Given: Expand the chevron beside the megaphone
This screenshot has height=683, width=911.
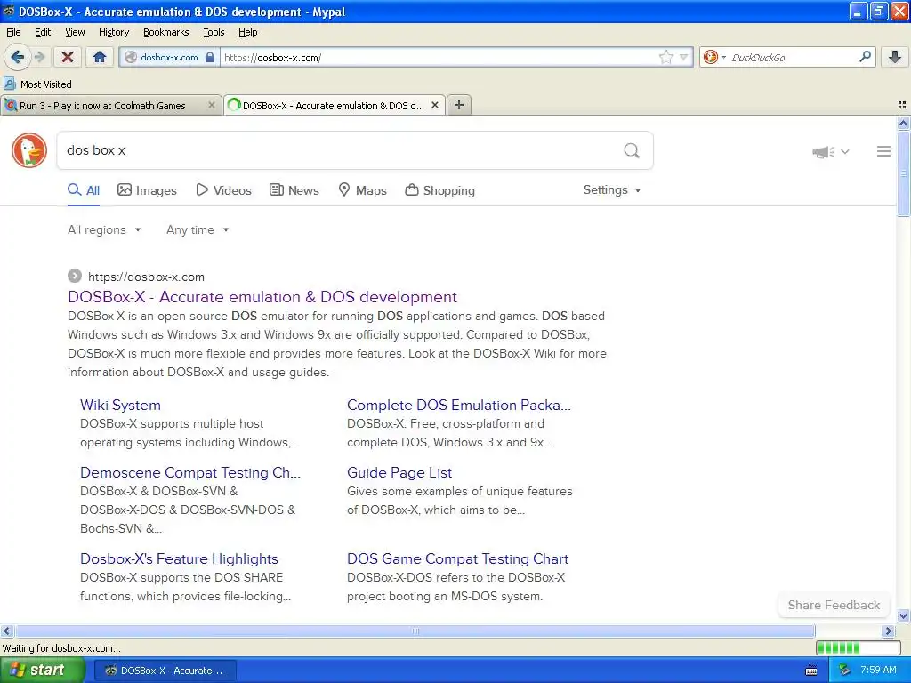Looking at the screenshot, I should point(845,151).
